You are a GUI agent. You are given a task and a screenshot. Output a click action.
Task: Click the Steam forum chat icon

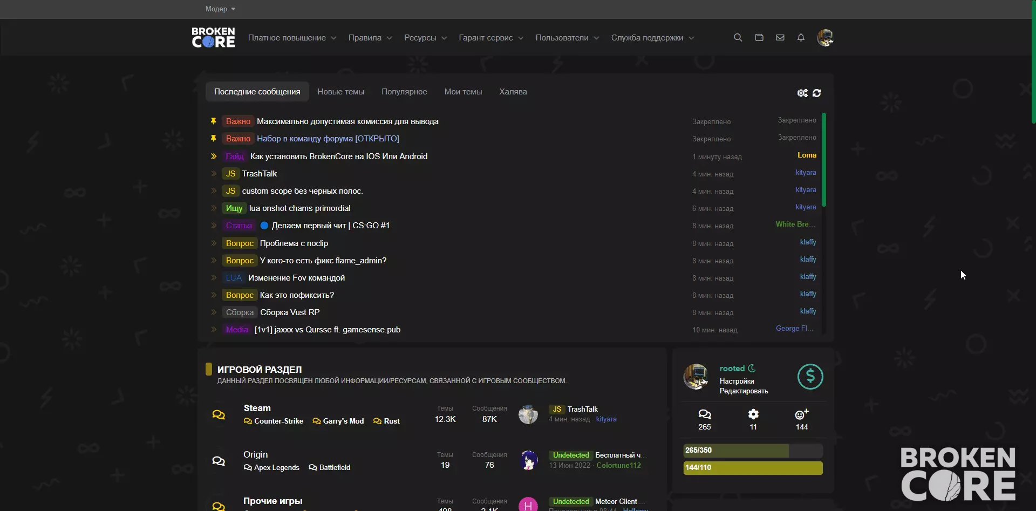point(219,414)
